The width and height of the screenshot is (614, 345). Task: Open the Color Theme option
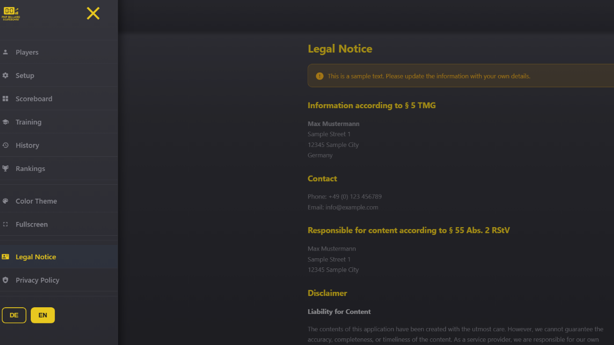(36, 201)
